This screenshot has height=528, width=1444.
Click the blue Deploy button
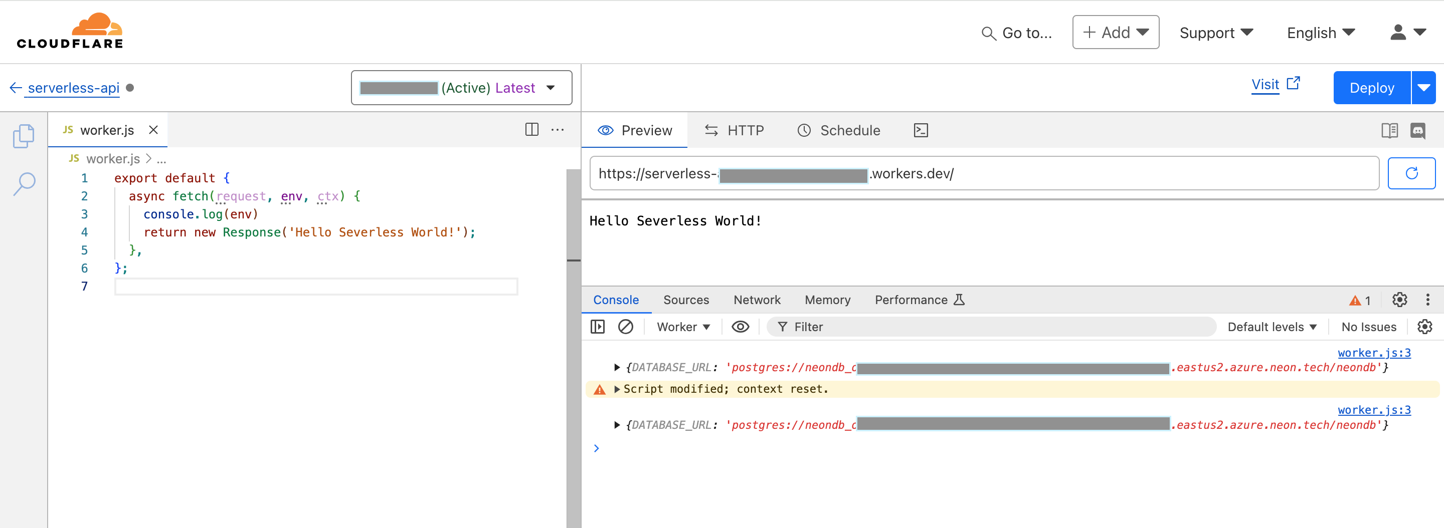click(x=1372, y=88)
